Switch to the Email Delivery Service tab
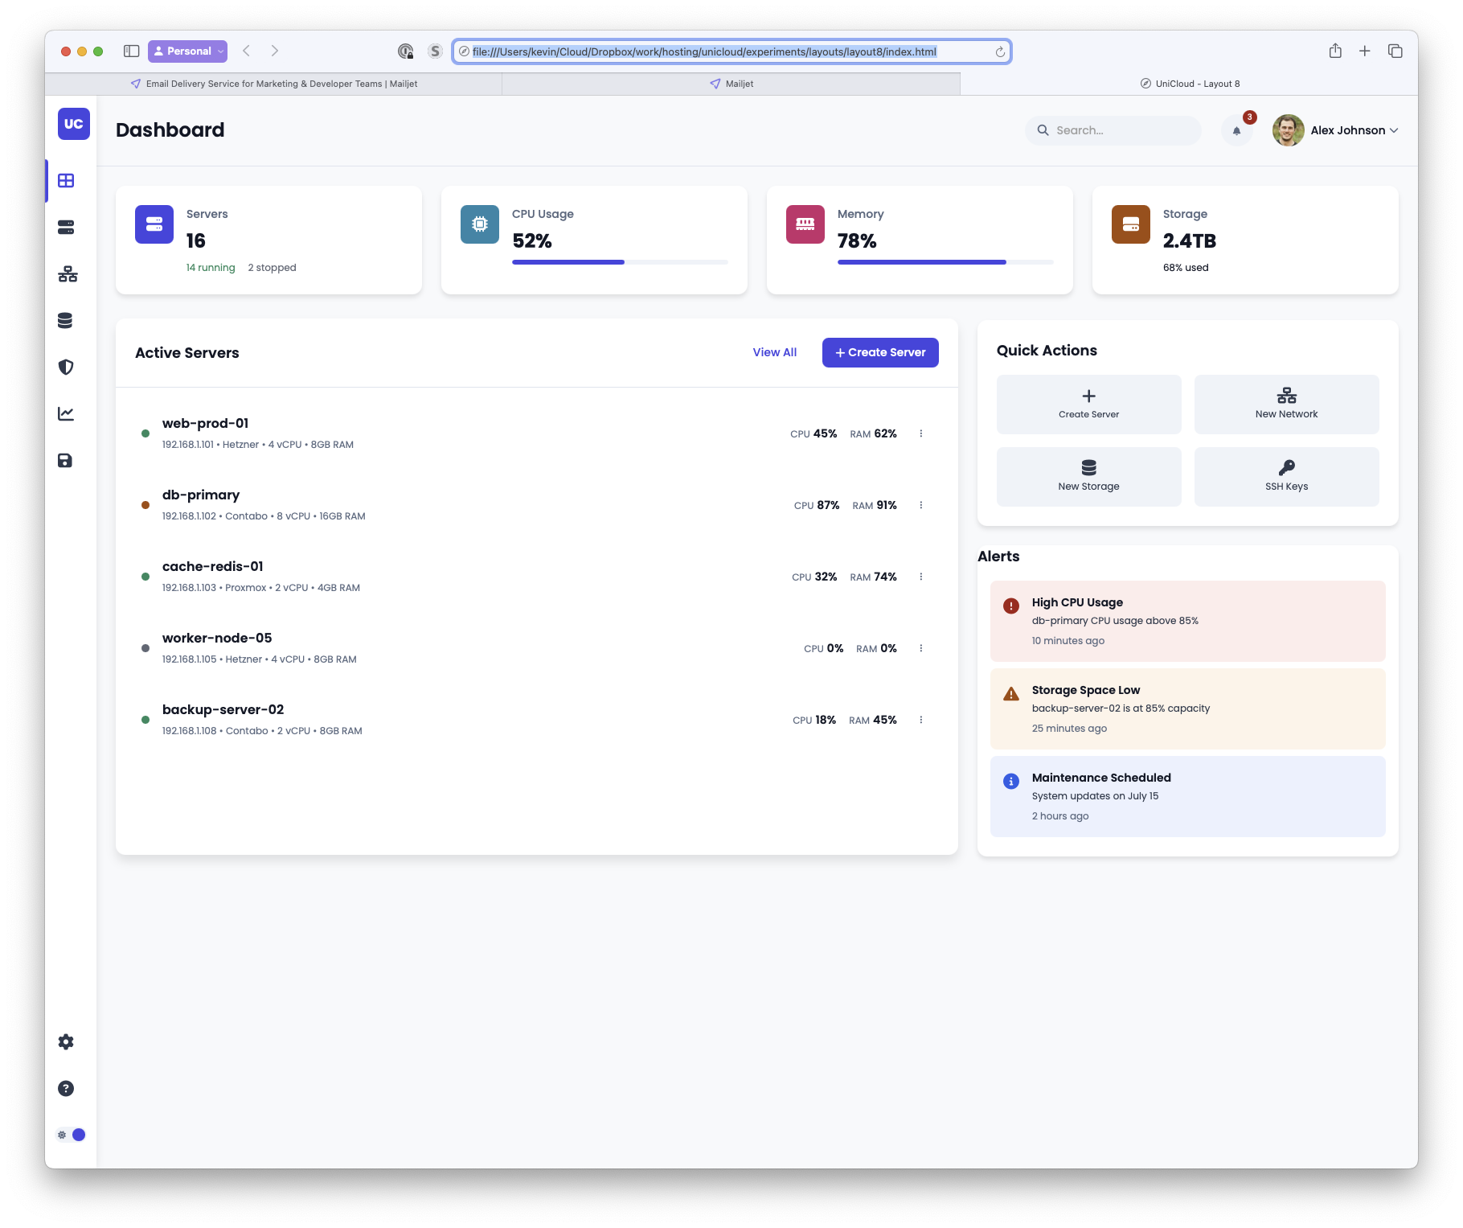This screenshot has width=1463, height=1228. (274, 84)
